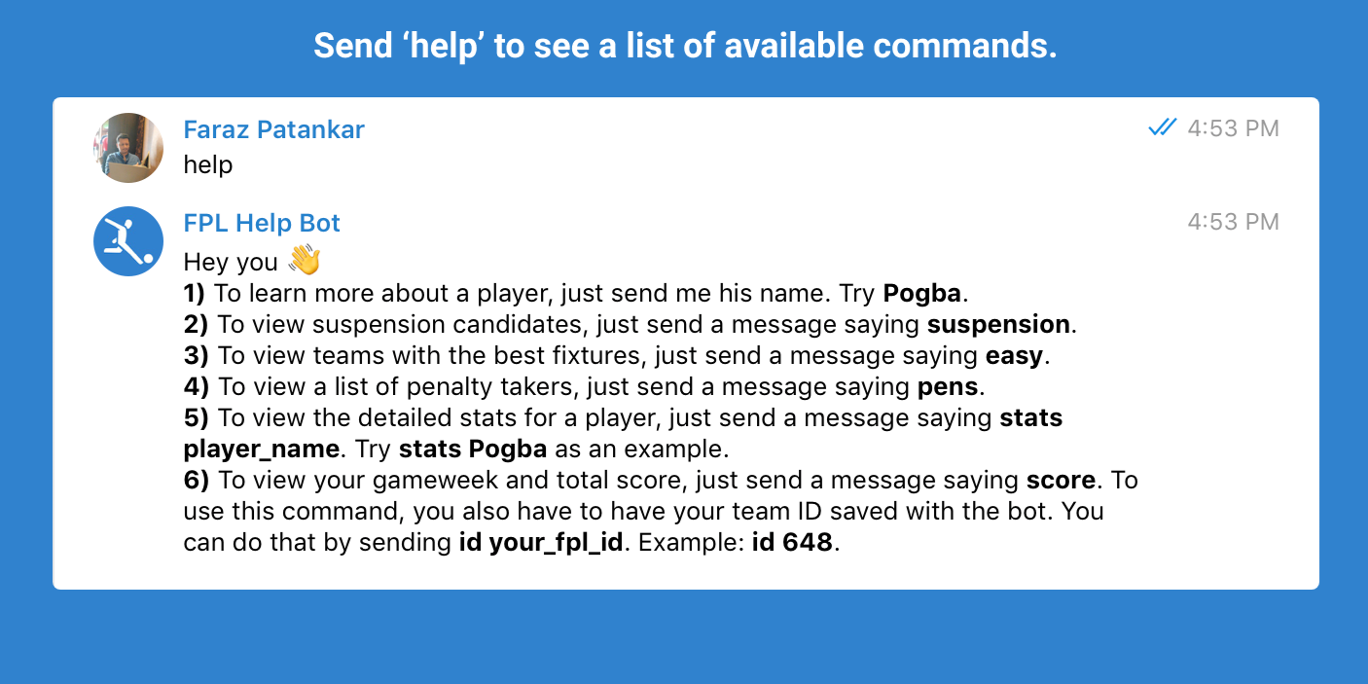Screen dimensions: 1368x684
Task: Click the blue double checkmark read receipt
Action: tap(1162, 126)
